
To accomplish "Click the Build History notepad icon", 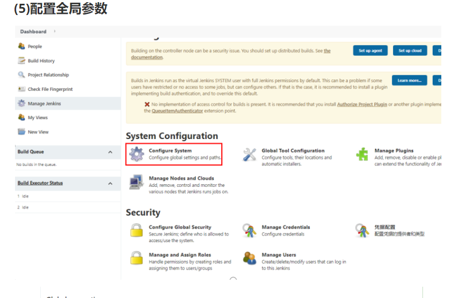I will (21, 60).
